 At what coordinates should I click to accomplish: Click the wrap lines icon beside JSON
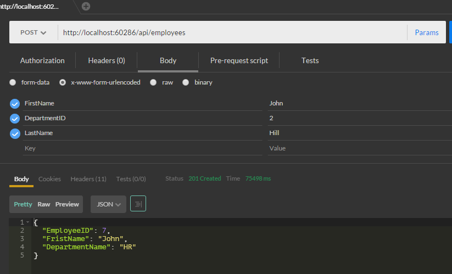138,204
